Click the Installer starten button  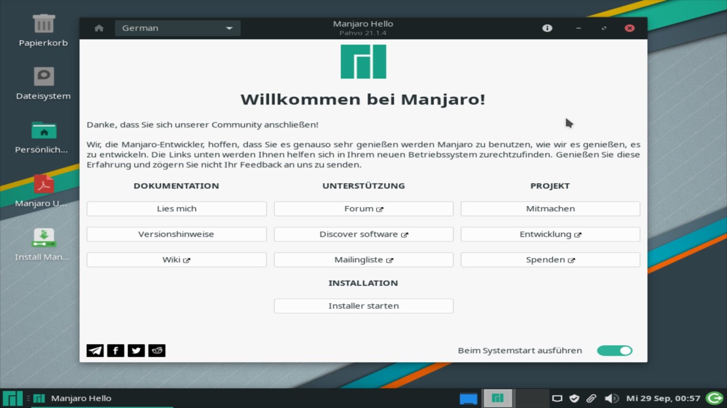(363, 306)
